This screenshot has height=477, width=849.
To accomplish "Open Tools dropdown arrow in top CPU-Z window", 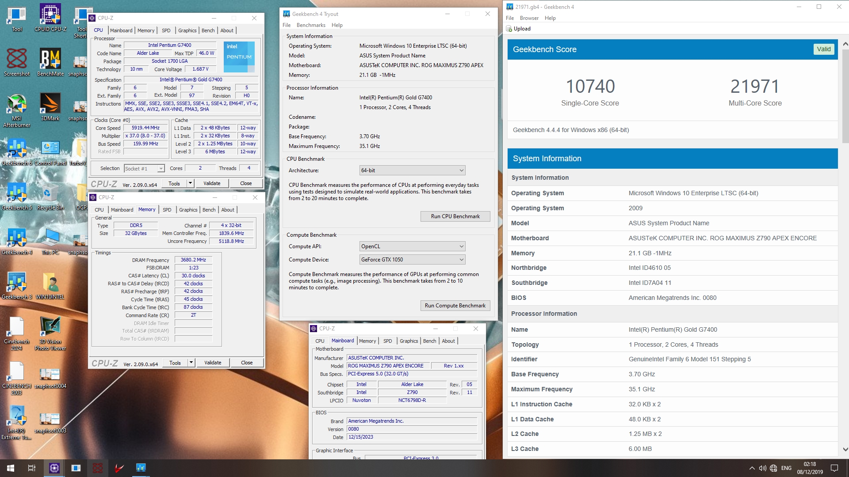I will pyautogui.click(x=190, y=183).
